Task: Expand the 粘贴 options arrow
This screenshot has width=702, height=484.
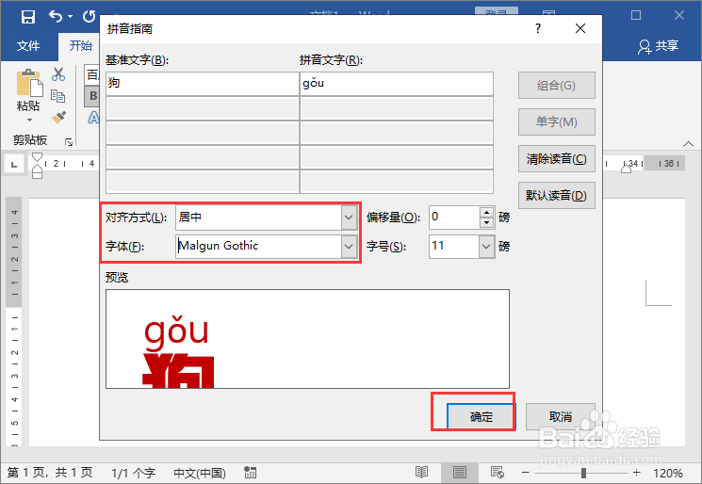Action: [29, 120]
